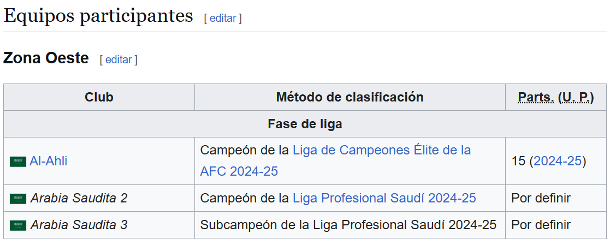Click the Método de clasificación column header
The height and width of the screenshot is (239, 610).
coord(350,97)
